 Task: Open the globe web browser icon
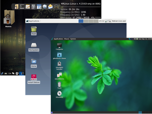pos(45,7)
